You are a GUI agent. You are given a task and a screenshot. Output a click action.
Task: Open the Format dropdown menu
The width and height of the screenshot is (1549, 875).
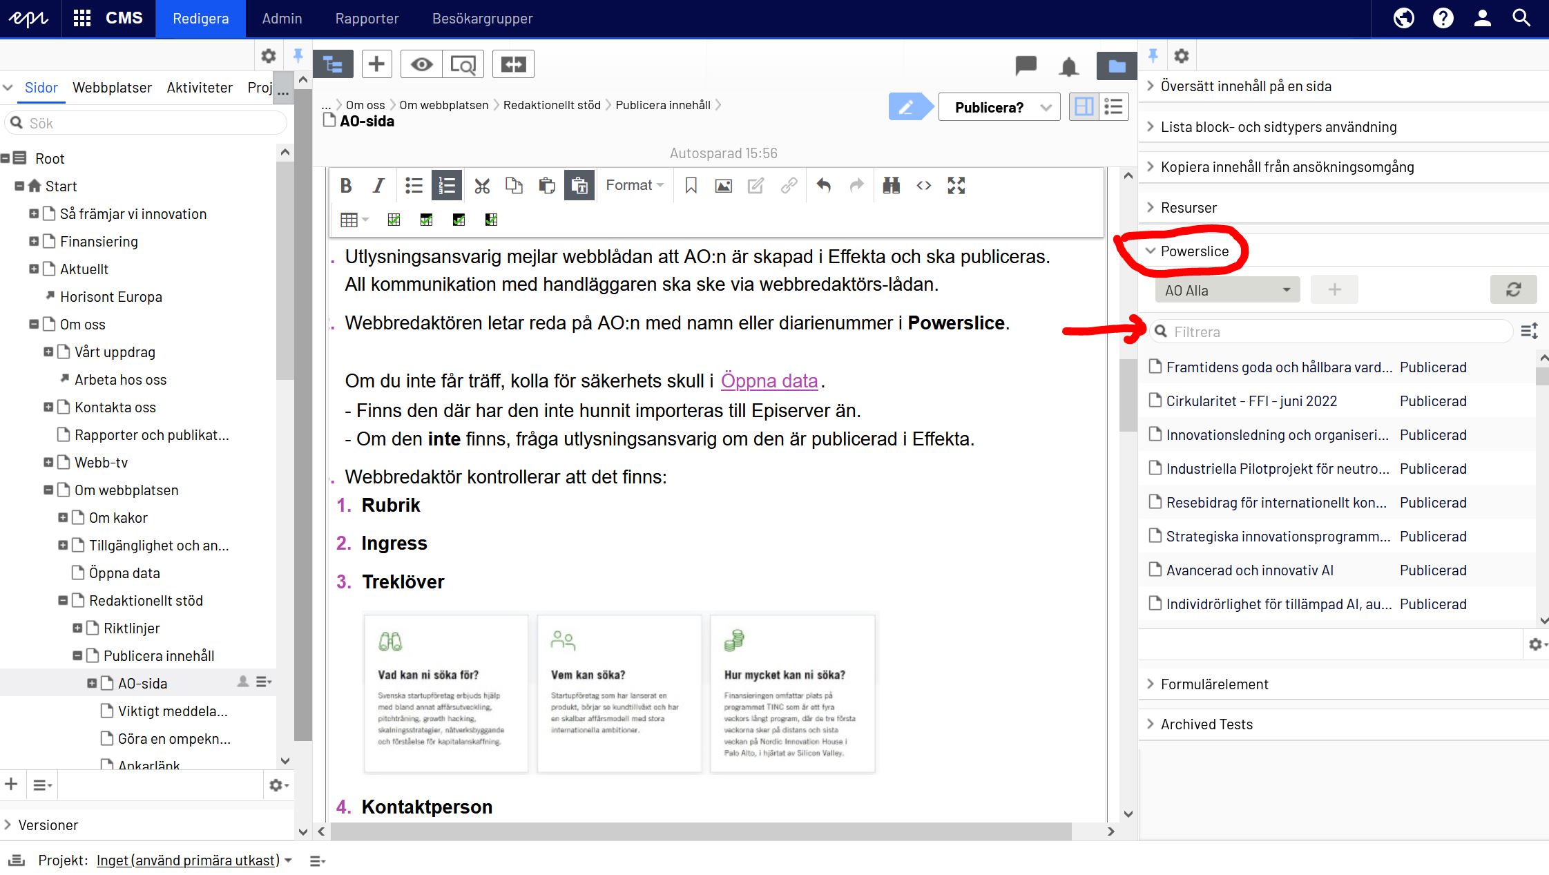point(634,185)
